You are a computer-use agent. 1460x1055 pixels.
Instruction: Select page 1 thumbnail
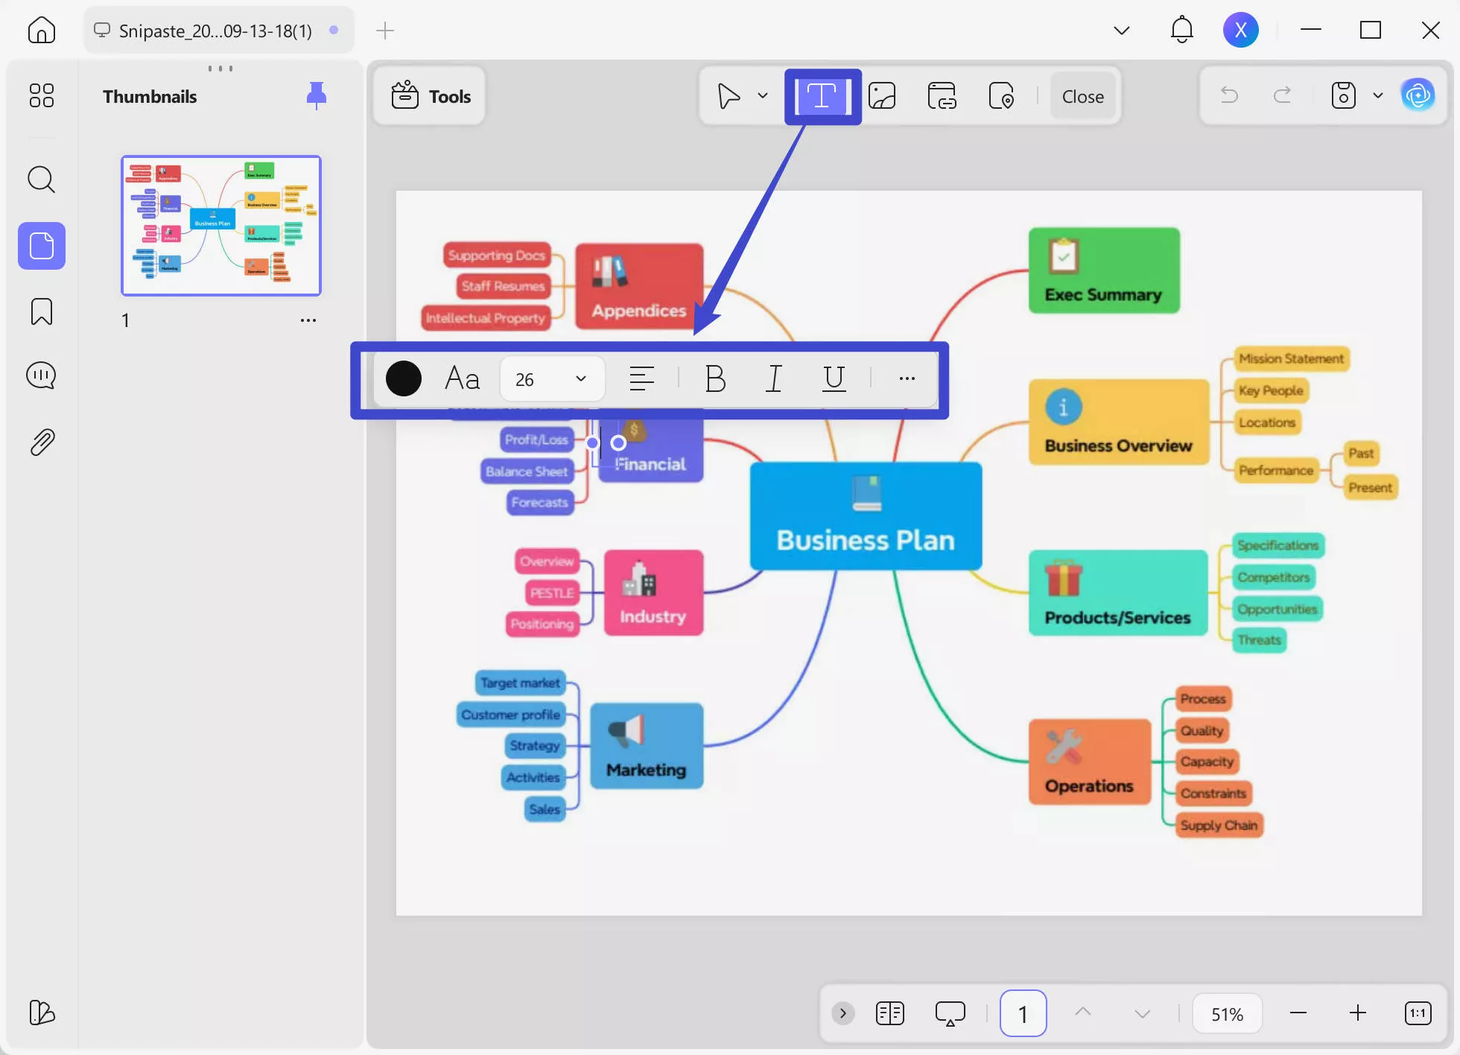tap(220, 226)
